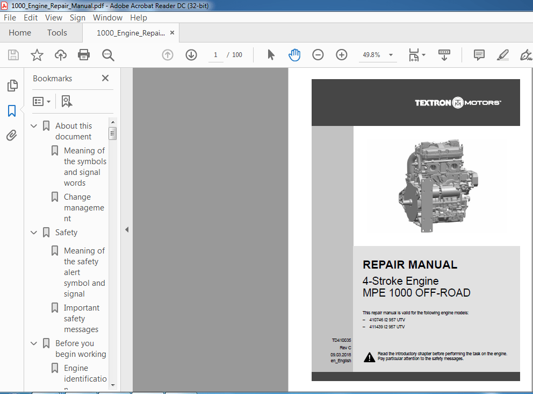Choose the Selection arrow tool

pos(271,55)
